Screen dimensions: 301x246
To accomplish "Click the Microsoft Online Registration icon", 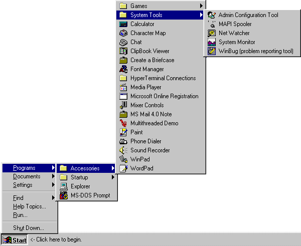I will pyautogui.click(x=123, y=96).
